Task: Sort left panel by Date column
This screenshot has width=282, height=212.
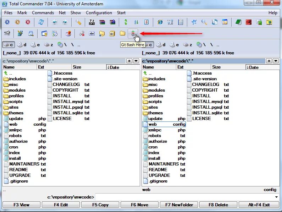Action: (x=123, y=67)
